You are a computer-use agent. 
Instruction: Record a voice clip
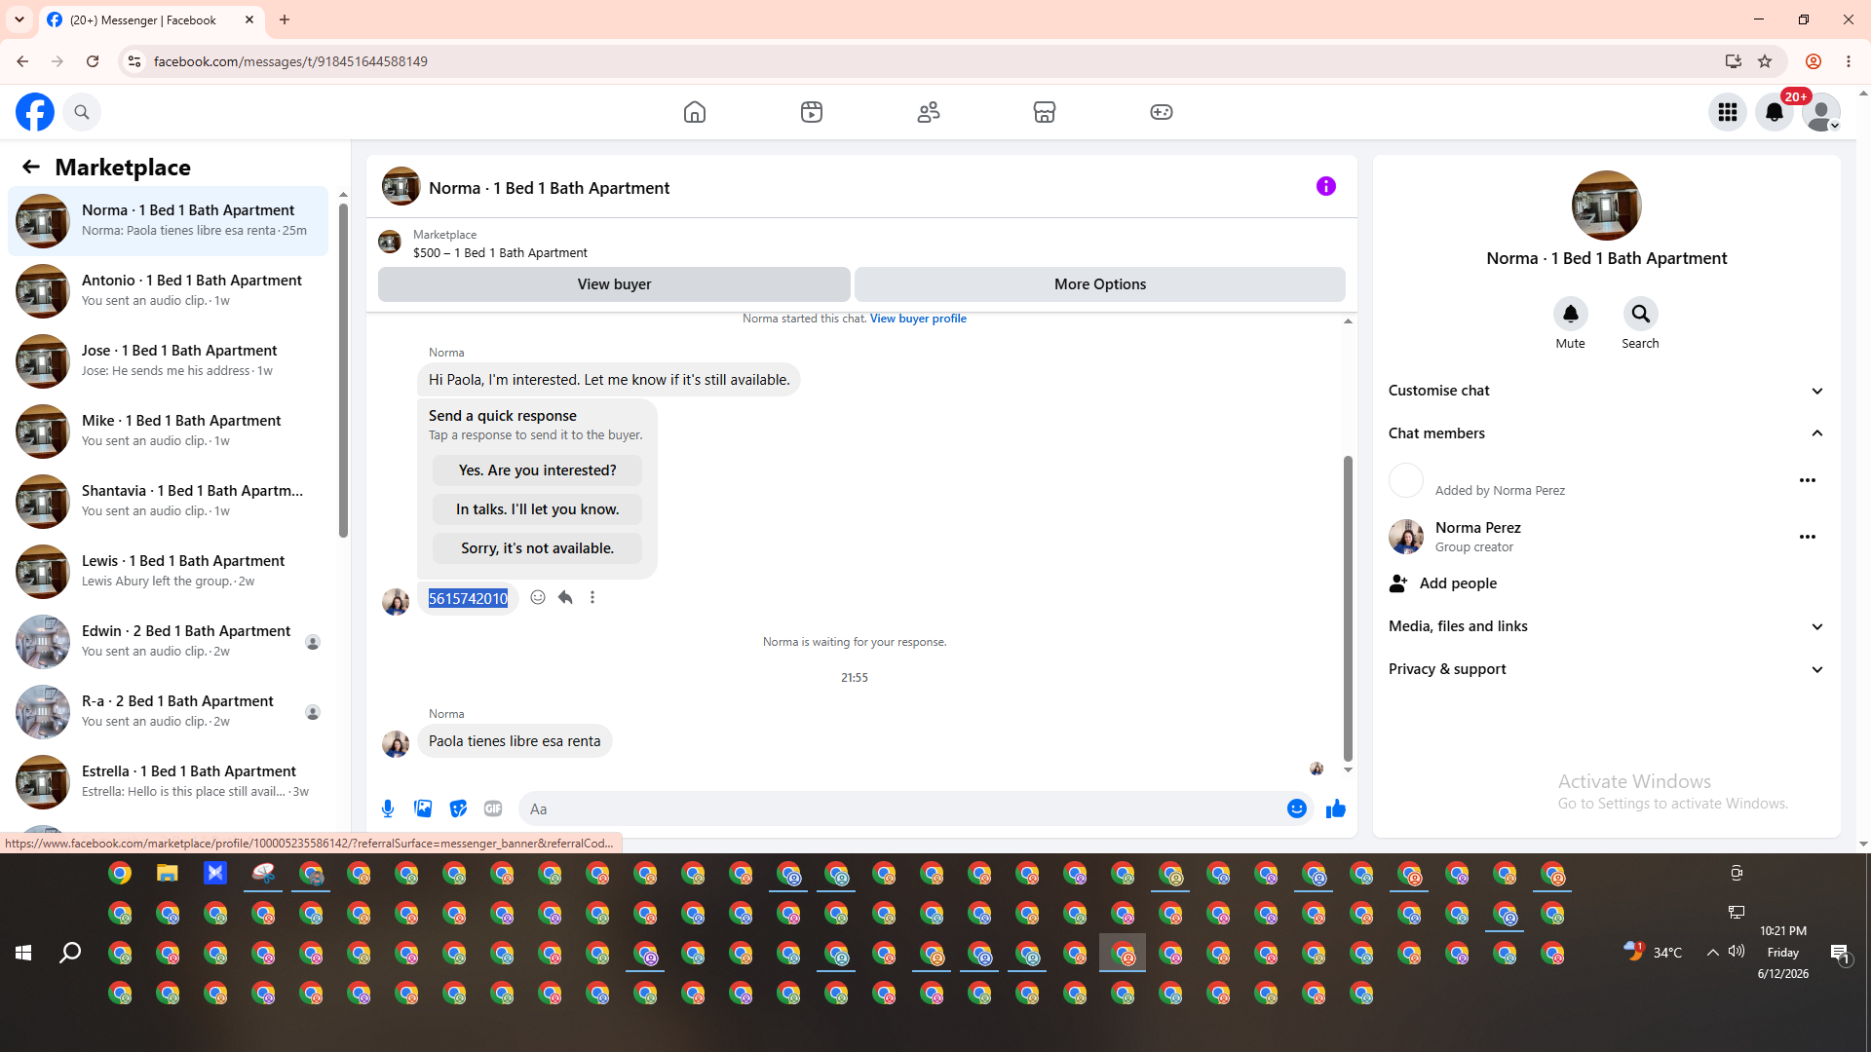[x=388, y=808]
